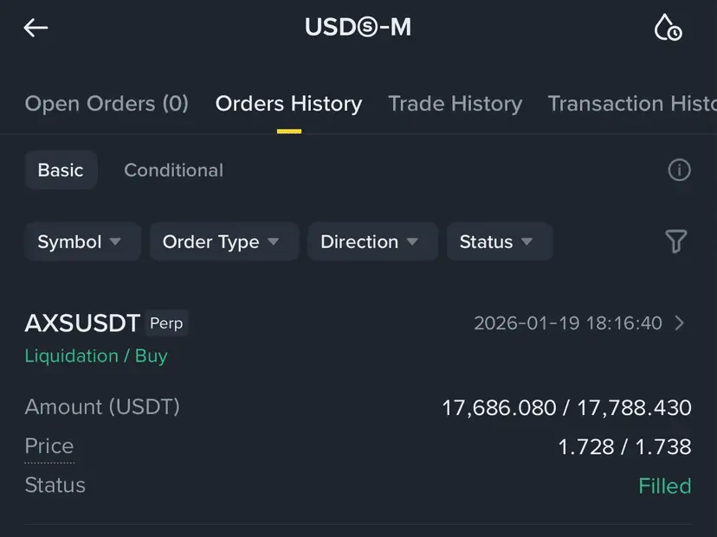Go to Trade History tab
This screenshot has width=717, height=537.
455,104
